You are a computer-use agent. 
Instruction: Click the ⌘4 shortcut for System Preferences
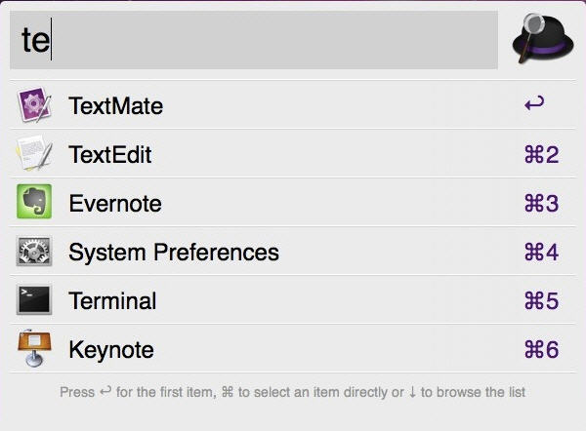click(x=541, y=253)
